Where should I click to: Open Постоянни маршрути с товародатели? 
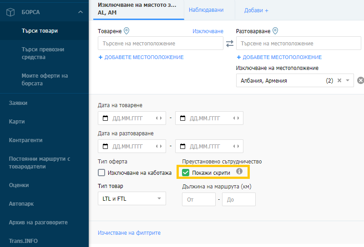point(40,163)
